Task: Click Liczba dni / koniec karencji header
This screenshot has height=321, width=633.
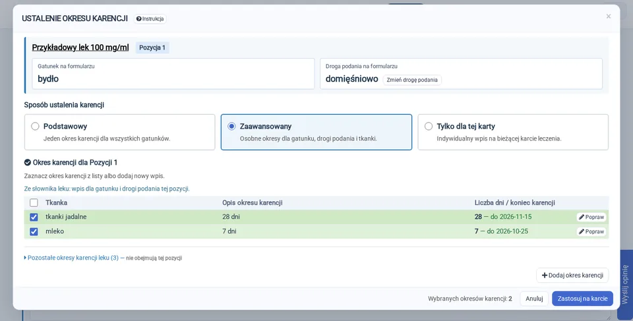Action: (515, 203)
